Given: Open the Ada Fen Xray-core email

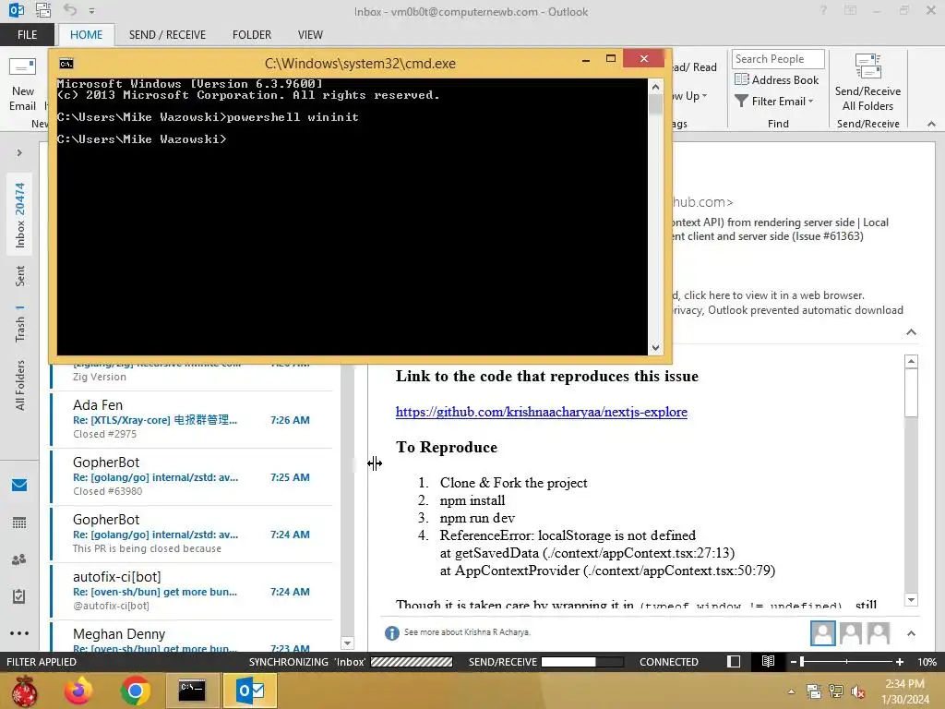Looking at the screenshot, I should (x=192, y=419).
